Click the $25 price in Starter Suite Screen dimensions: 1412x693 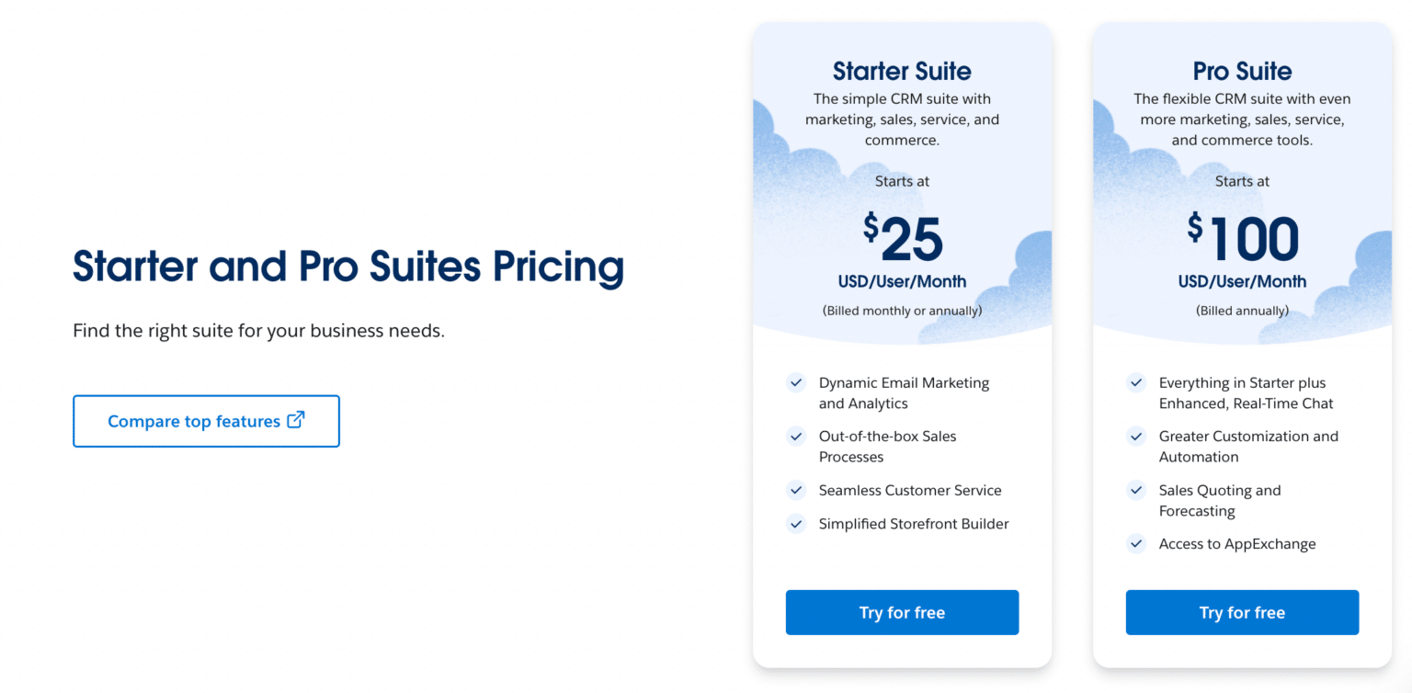903,239
